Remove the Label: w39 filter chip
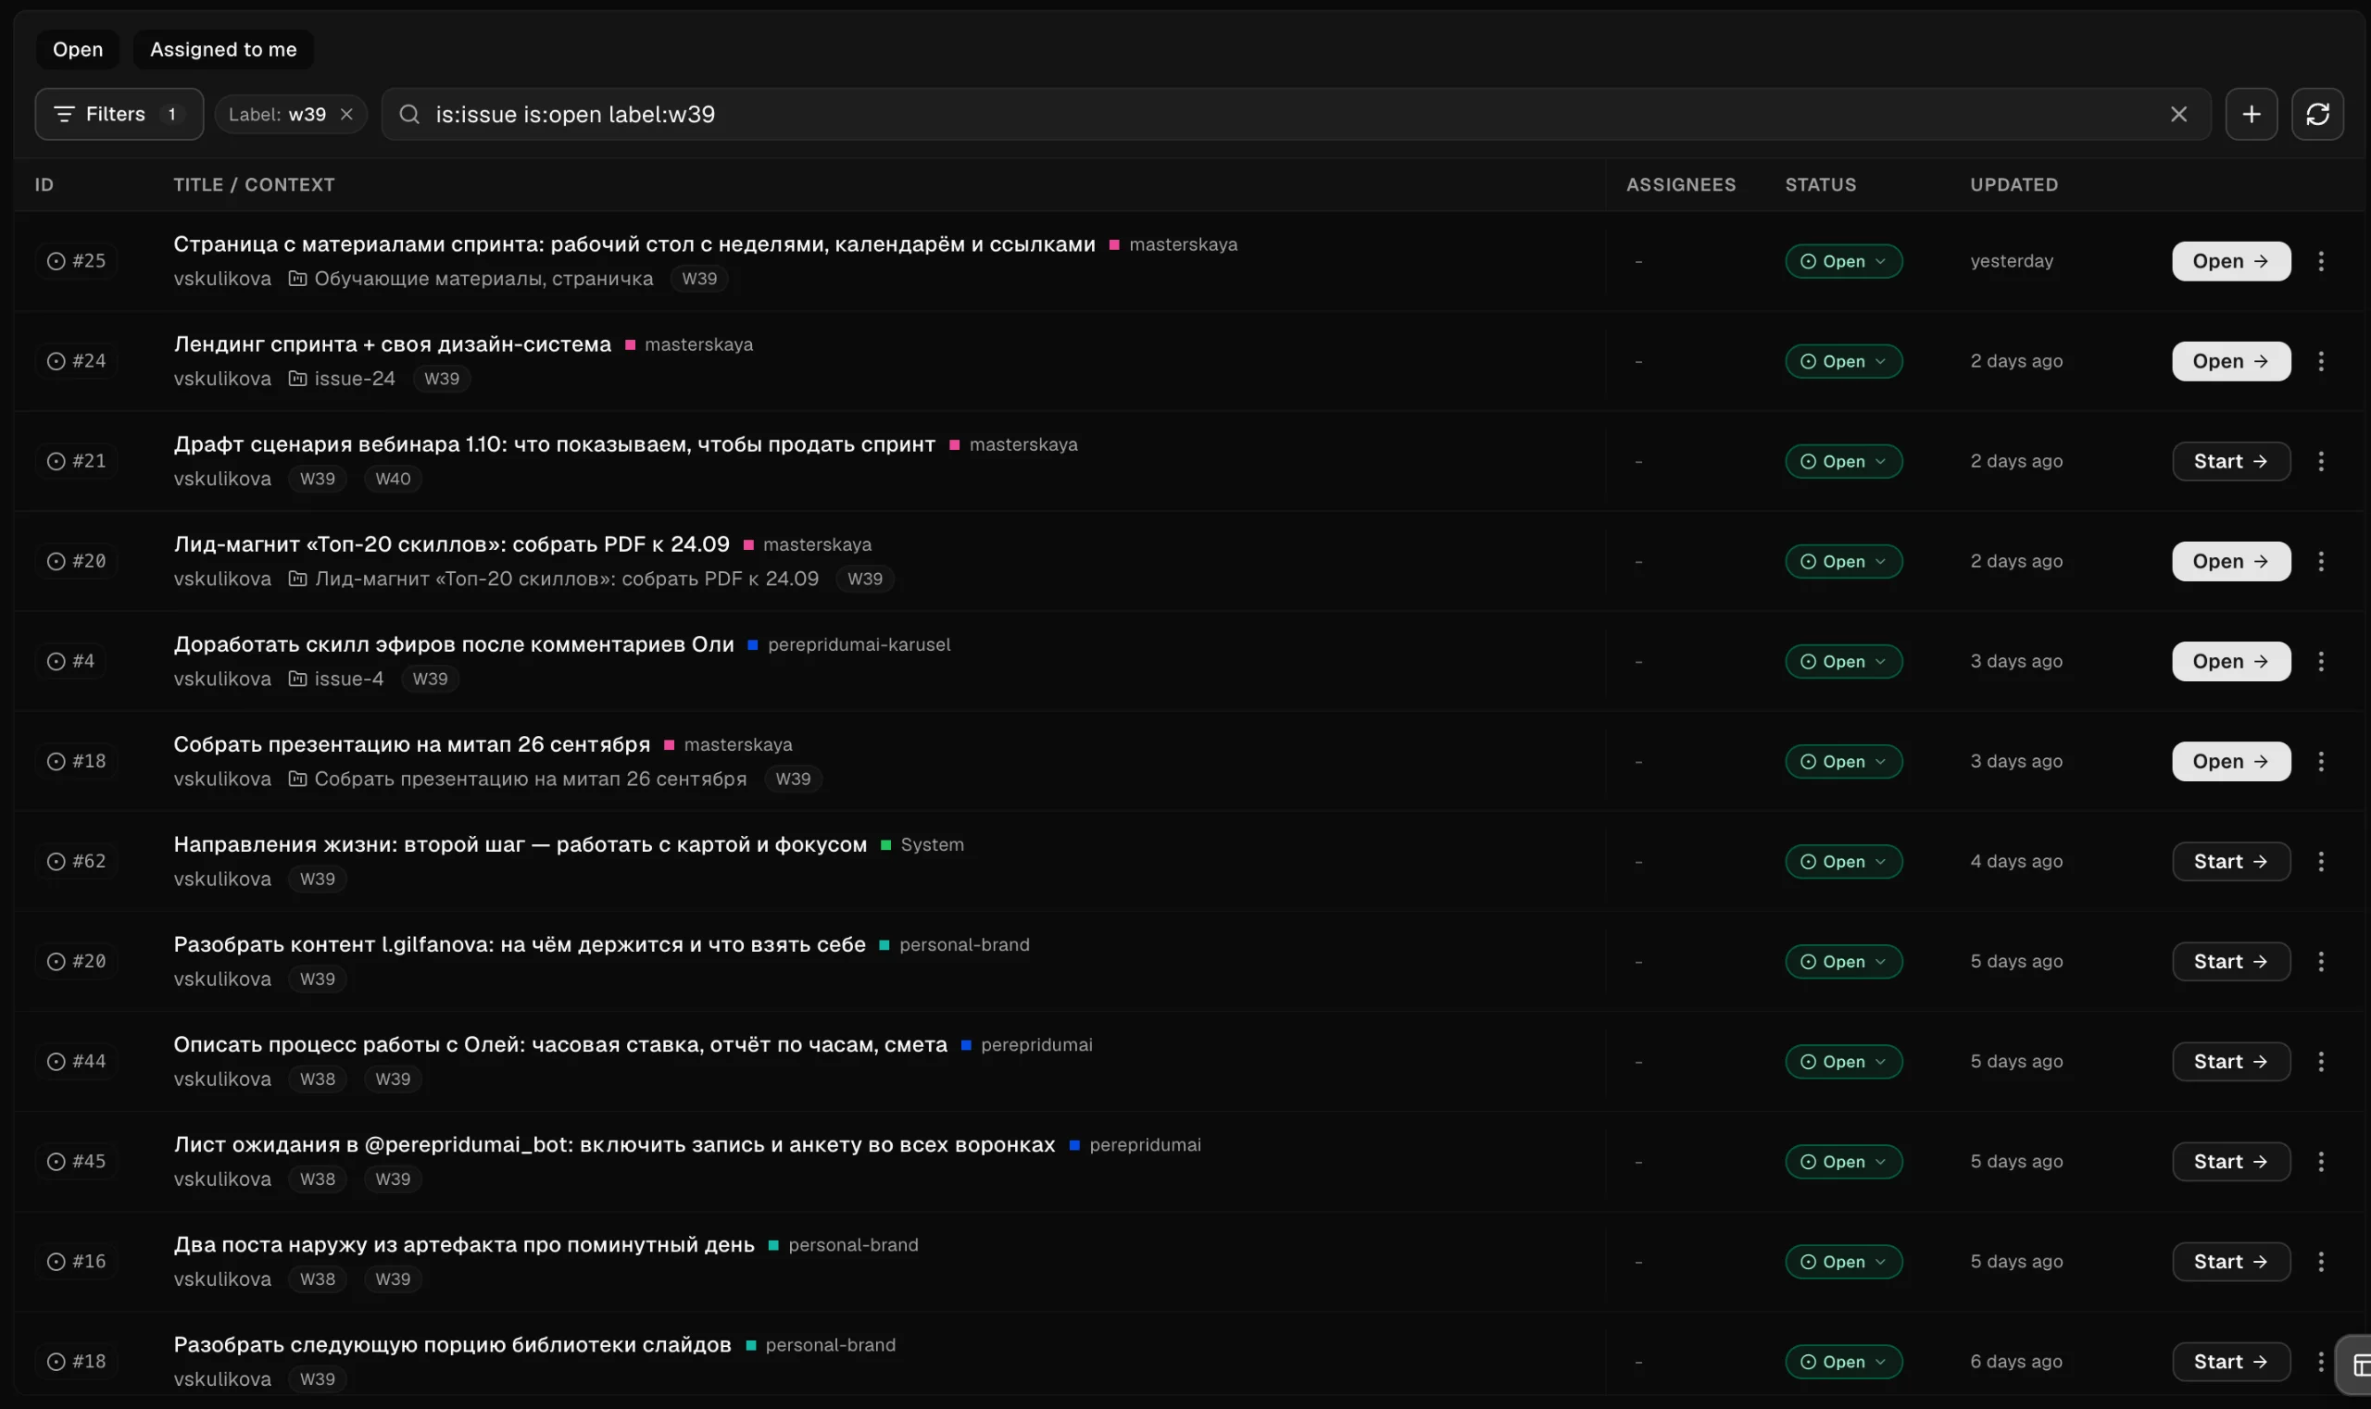 pyautogui.click(x=346, y=114)
